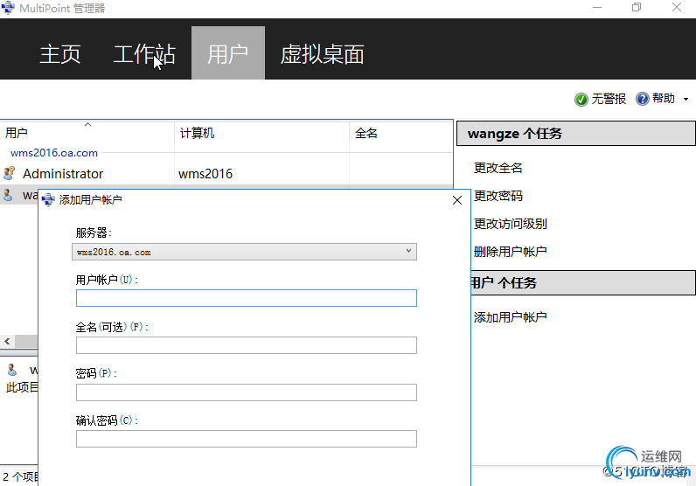Restore down the MultiPoint 管理器 window
This screenshot has height=486, width=696.
pos(637,7)
